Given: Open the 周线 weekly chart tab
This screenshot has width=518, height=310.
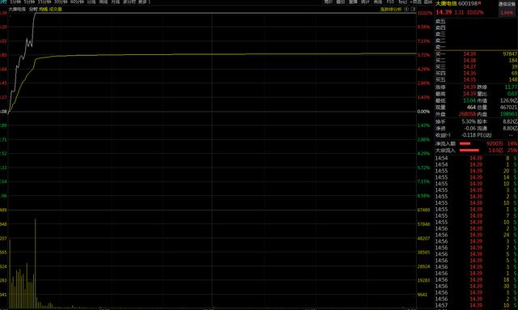Looking at the screenshot, I should click(104, 2).
